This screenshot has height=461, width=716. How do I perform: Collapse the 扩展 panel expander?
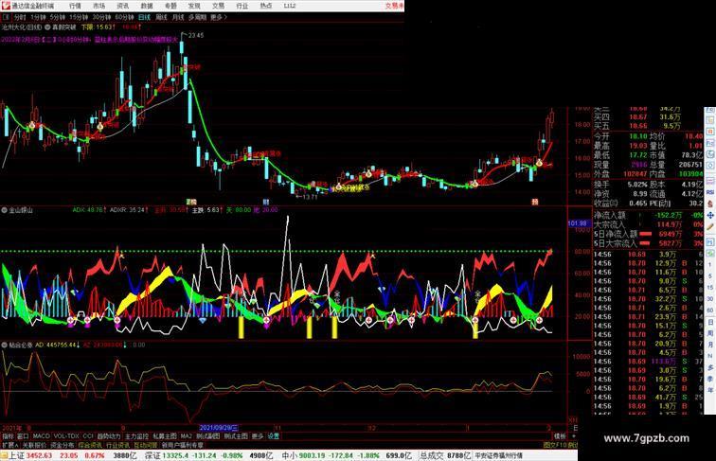pyautogui.click(x=10, y=446)
